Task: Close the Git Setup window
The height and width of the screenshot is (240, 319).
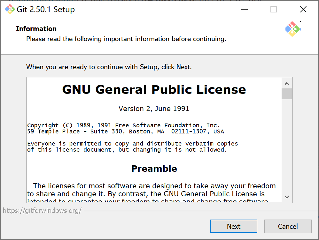Action: [303, 9]
